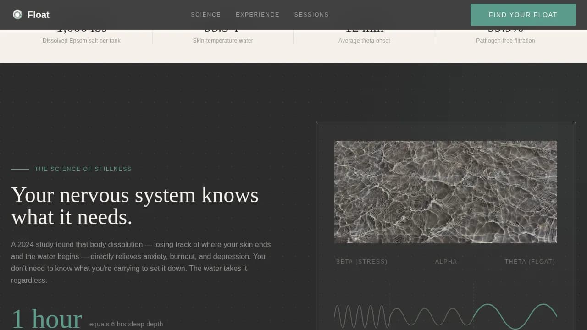
Task: Select the Alpha brainwave label
Action: 446,262
